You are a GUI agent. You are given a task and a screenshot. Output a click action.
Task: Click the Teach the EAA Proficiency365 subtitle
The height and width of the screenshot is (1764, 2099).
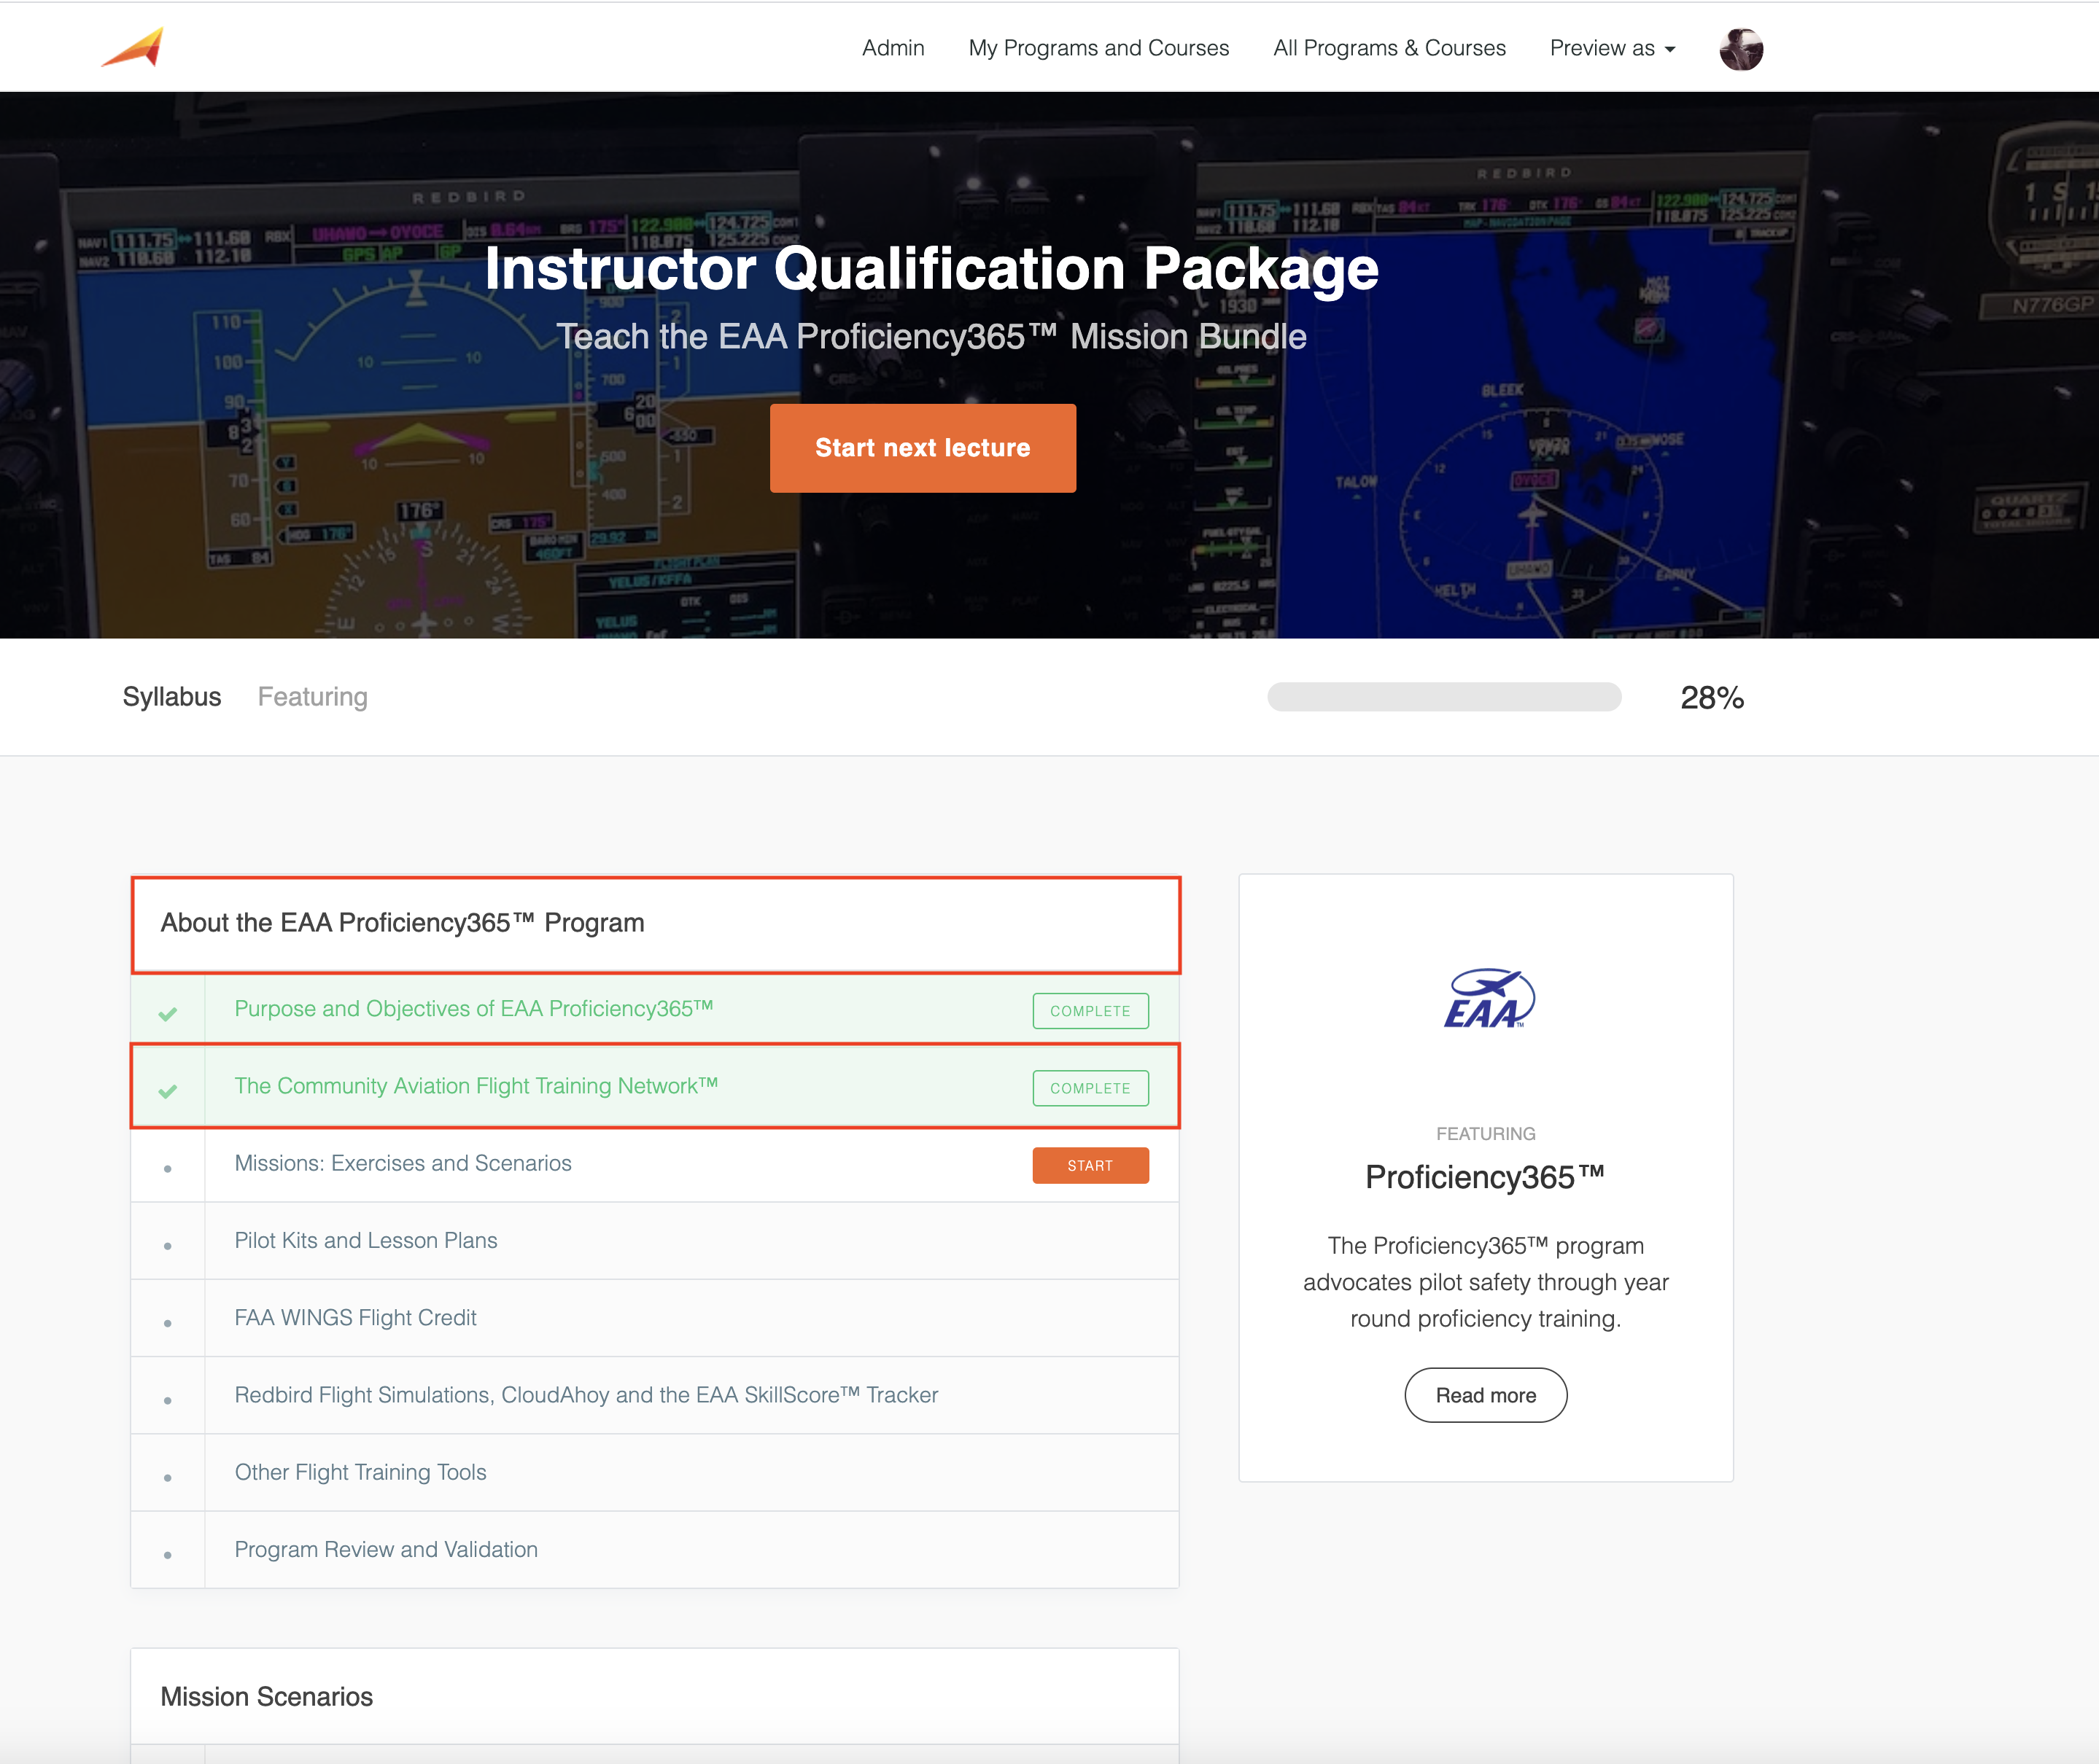click(931, 337)
